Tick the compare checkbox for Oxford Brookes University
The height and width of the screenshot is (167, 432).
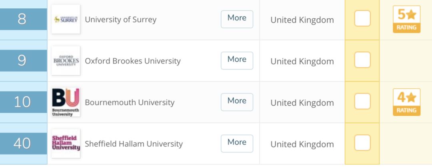point(362,60)
